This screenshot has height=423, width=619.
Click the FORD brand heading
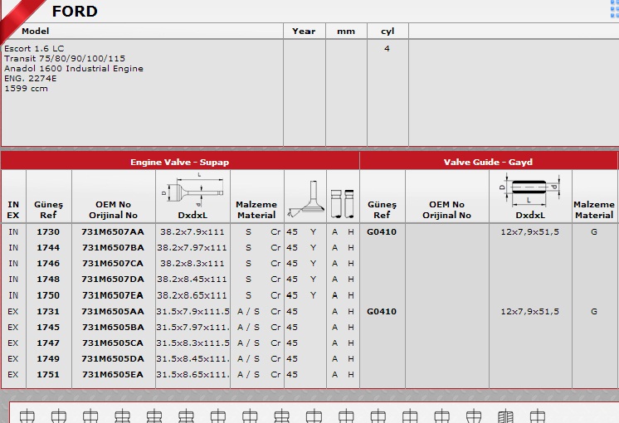pos(75,12)
